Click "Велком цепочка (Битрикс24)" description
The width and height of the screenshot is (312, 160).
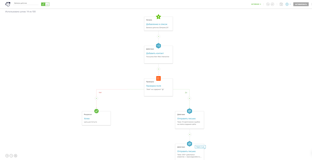pyautogui.click(x=157, y=27)
